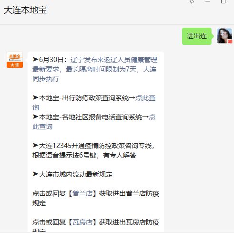Click the 大连本地宝 account avatar
Screen dimensions: 234x233
click(x=15, y=60)
